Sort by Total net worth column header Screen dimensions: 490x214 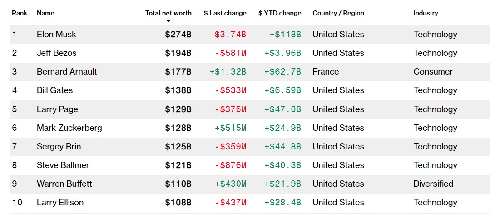(x=168, y=13)
